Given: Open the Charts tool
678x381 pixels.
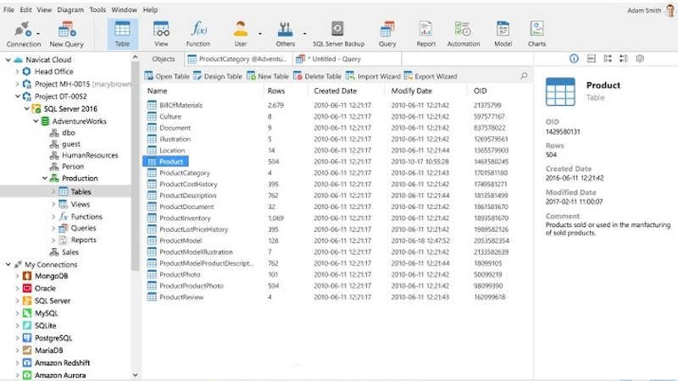Looking at the screenshot, I should tap(536, 34).
